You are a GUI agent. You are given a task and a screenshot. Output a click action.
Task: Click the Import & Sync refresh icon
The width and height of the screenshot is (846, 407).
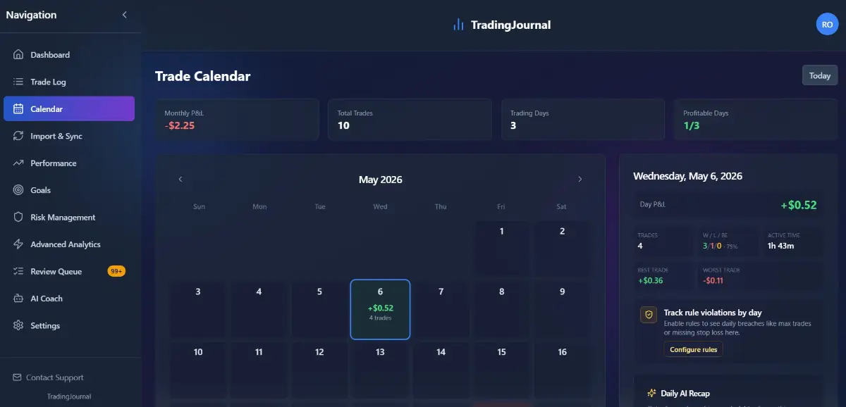[x=18, y=136]
